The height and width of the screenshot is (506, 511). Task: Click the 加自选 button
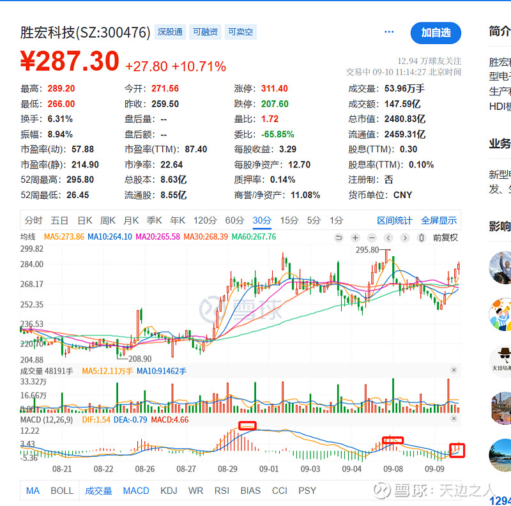[x=436, y=33]
